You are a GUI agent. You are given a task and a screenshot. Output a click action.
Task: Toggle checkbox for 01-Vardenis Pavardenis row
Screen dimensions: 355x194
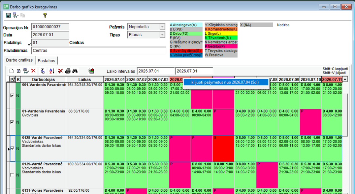coord(12,122)
